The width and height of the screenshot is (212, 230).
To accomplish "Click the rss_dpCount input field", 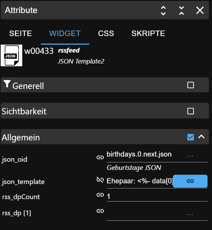I will [x=157, y=196].
